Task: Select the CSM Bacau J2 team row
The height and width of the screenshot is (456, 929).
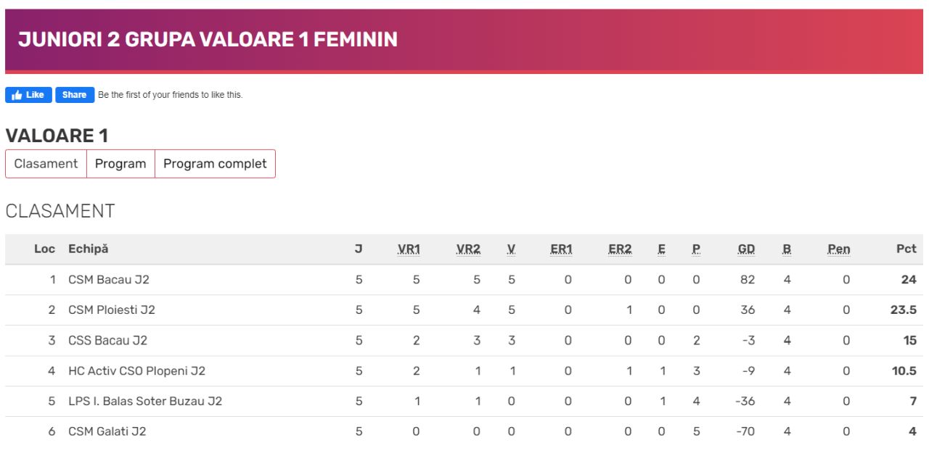Action: click(x=109, y=280)
